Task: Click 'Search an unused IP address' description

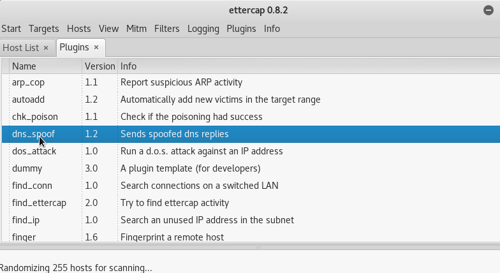Action: (207, 220)
